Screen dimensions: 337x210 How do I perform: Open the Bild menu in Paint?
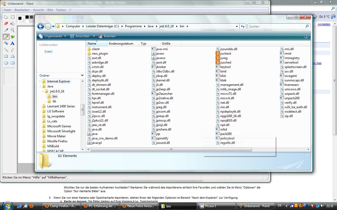click(50, 10)
